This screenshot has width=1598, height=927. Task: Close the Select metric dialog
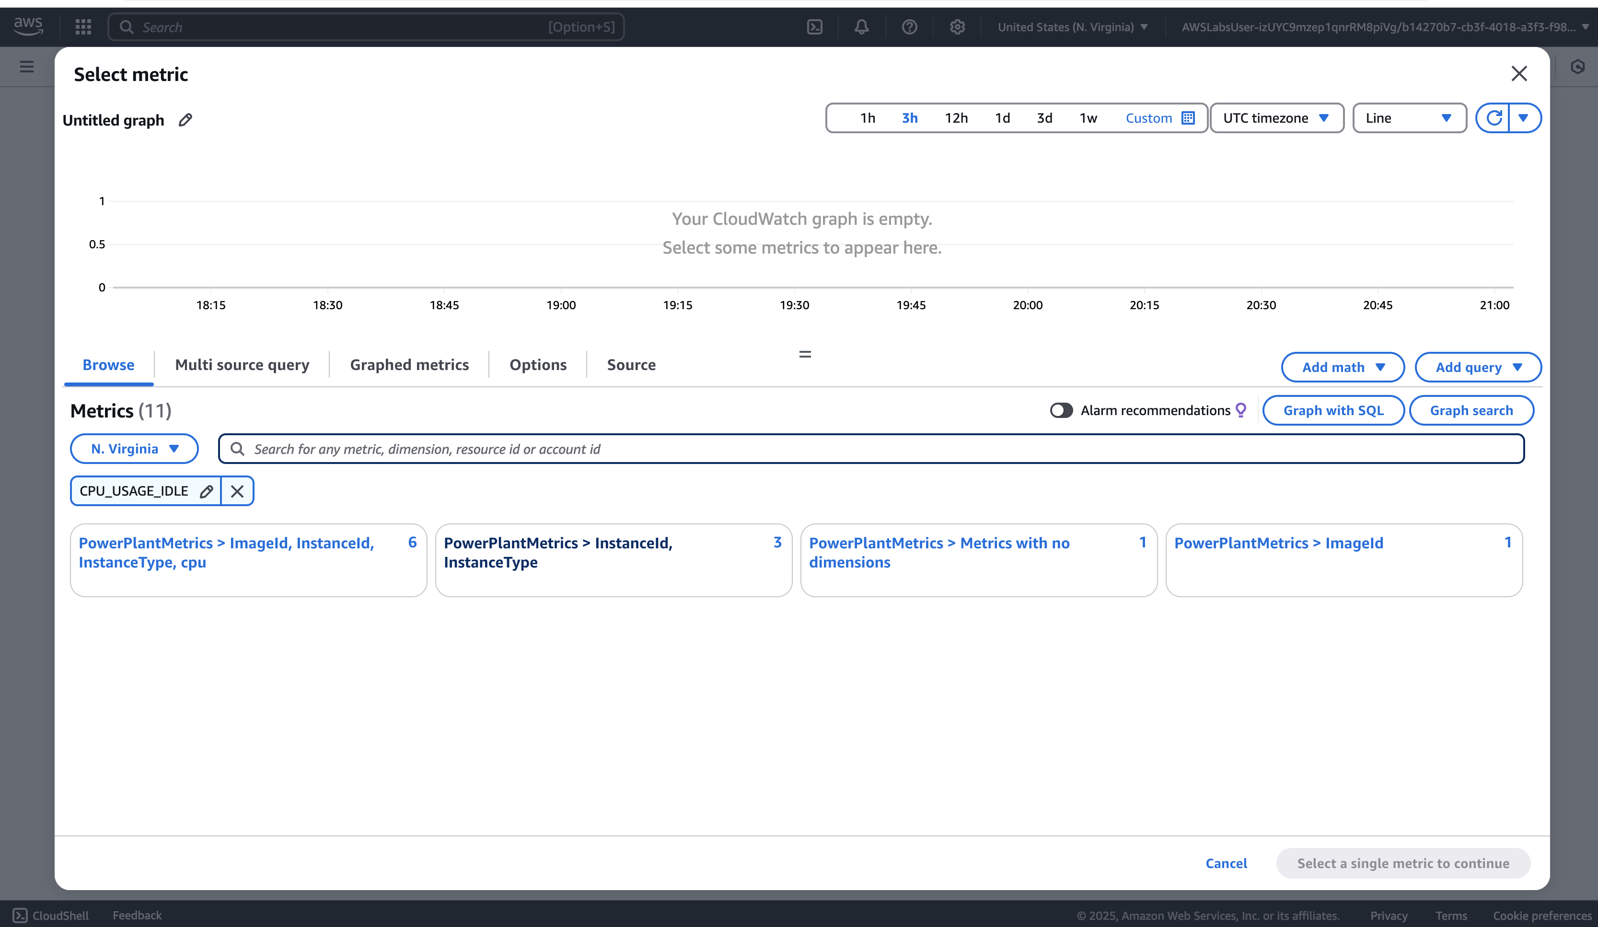1519,73
